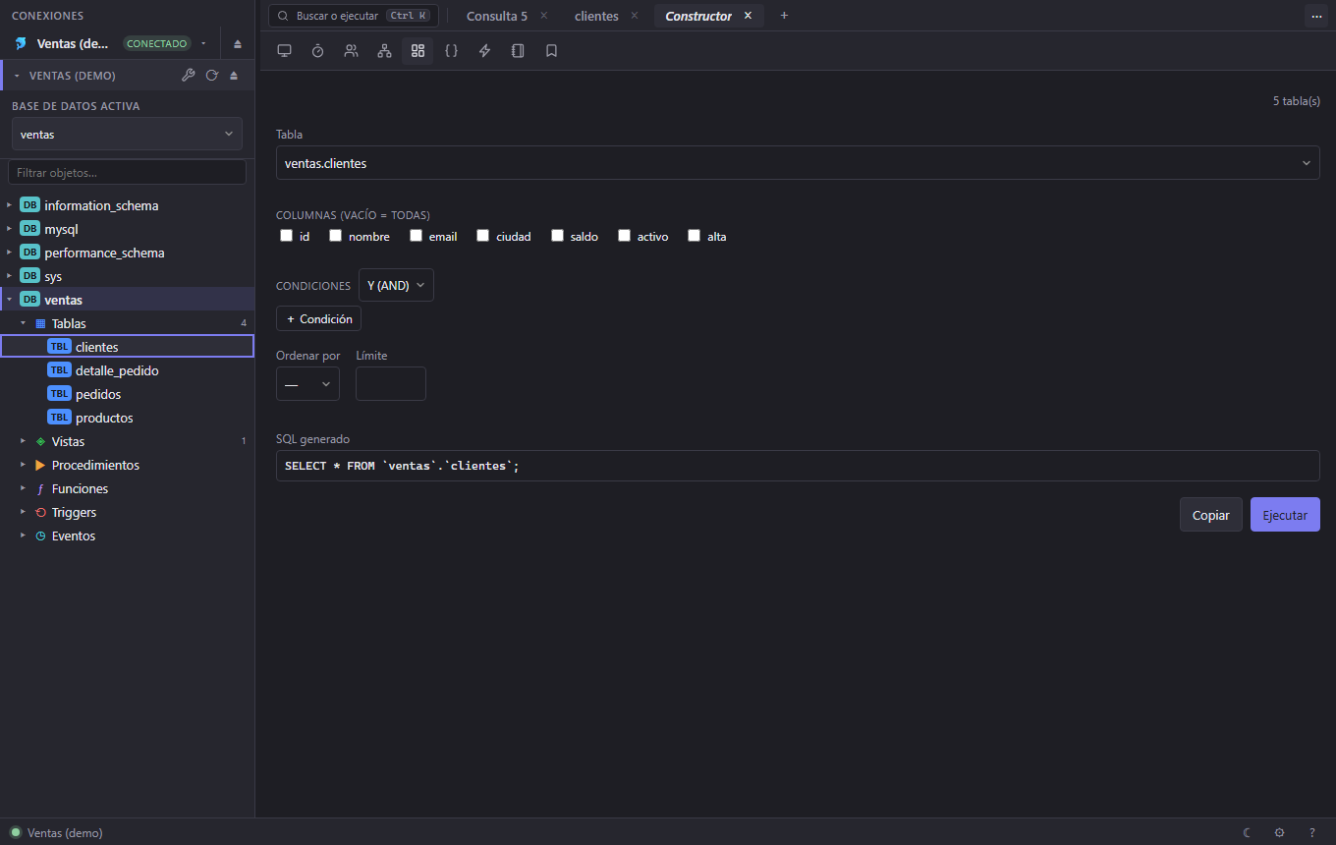Check the activo column checkbox

(x=625, y=236)
